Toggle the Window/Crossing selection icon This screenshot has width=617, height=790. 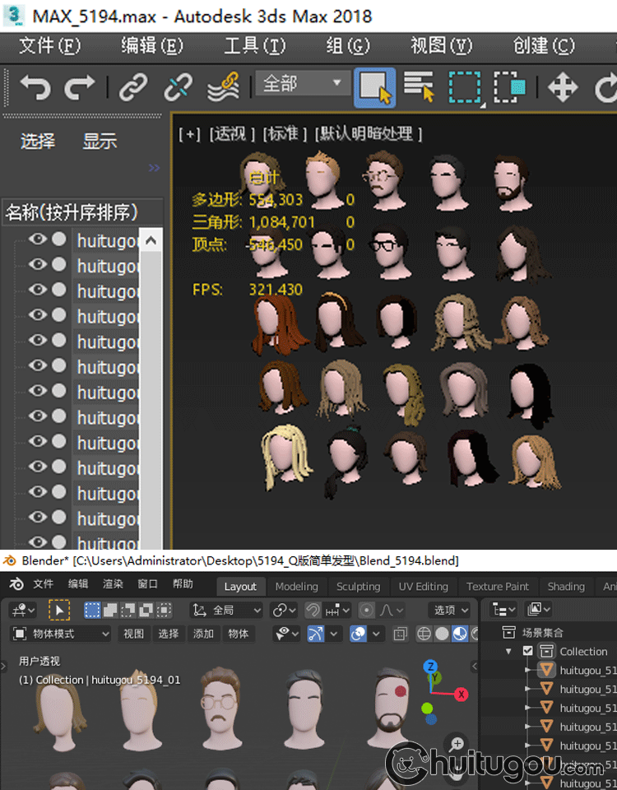(509, 87)
